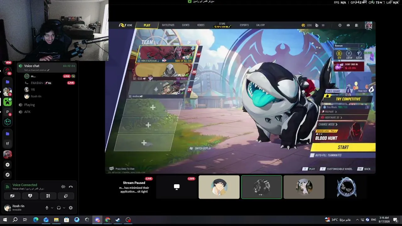Open the BATTLEPASS tab

coord(168,25)
